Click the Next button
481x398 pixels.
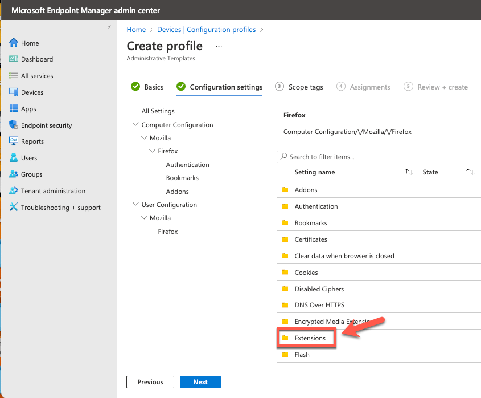pos(200,382)
